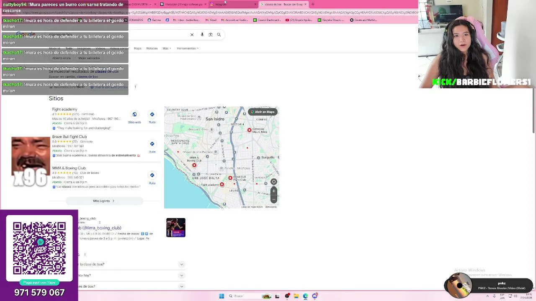Click Abrir en Maps button
536x301 pixels.
[x=263, y=112]
